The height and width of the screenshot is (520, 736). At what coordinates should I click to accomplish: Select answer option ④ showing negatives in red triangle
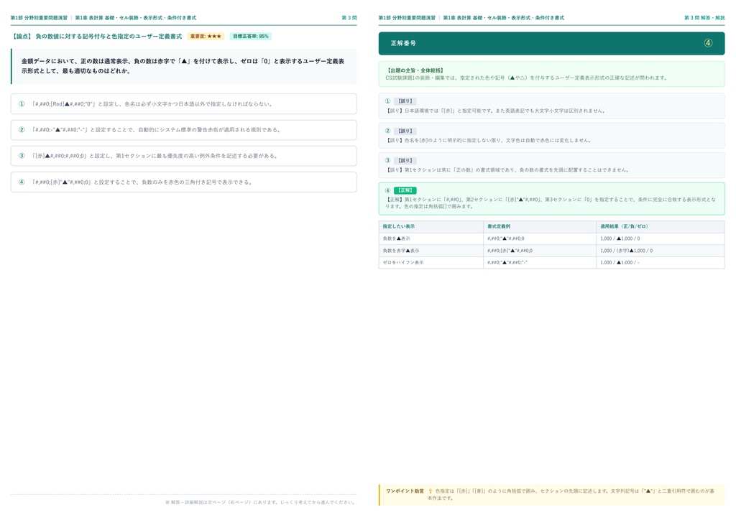183,182
